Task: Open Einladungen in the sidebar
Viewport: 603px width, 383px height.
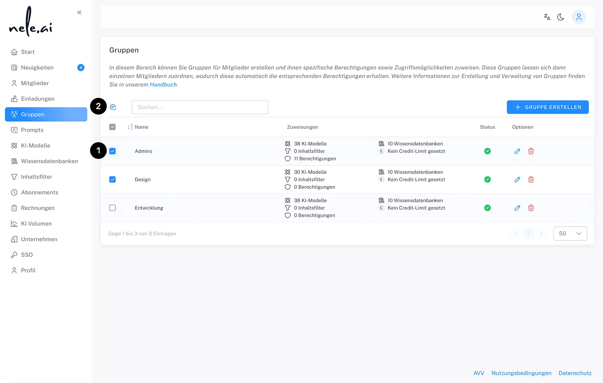Action: (x=46, y=99)
